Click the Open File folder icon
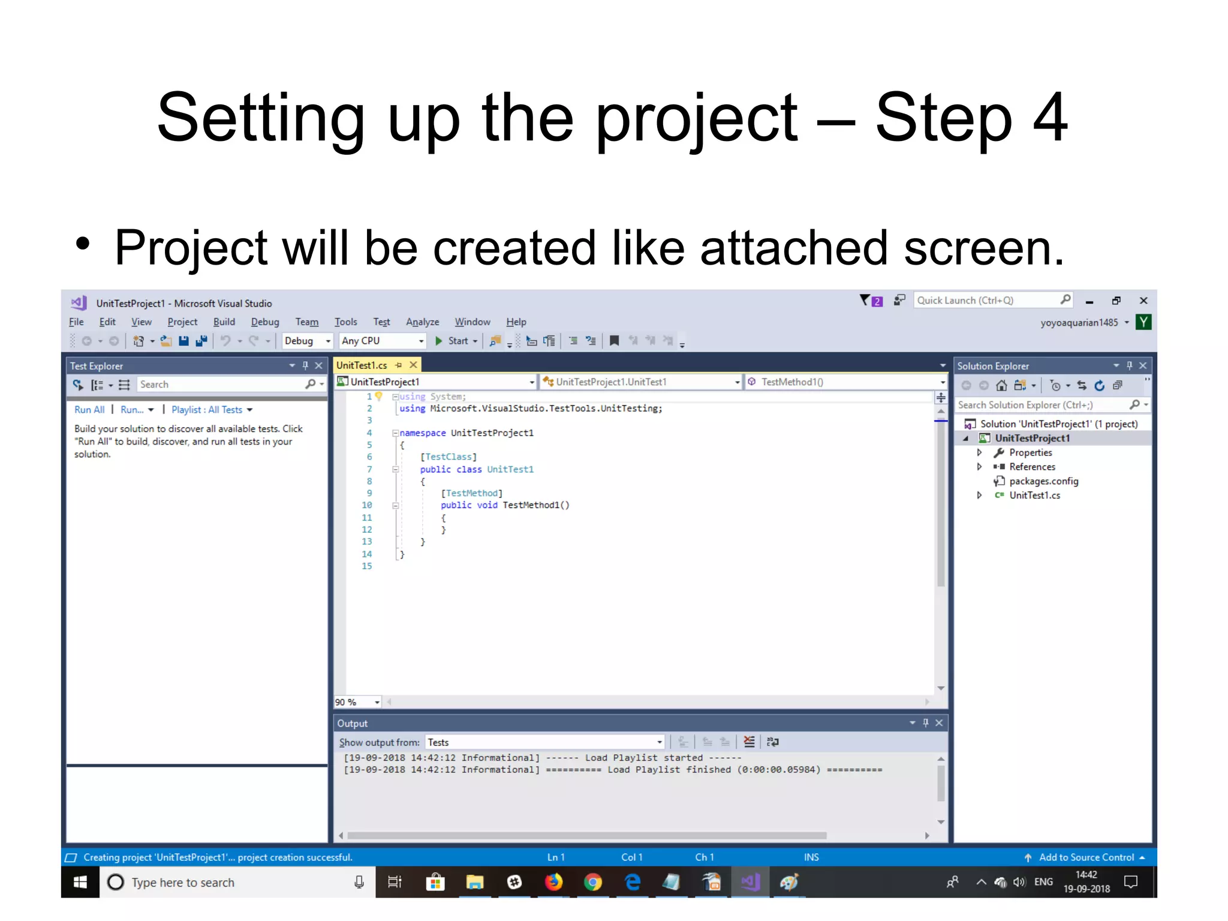Image resolution: width=1228 pixels, height=921 pixels. coord(166,341)
